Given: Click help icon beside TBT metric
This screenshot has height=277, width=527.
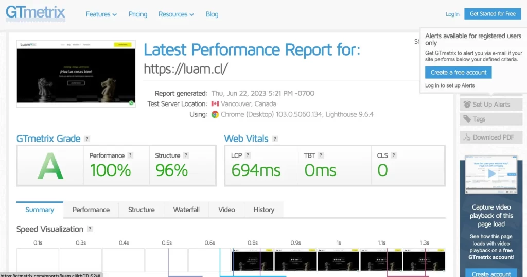Looking at the screenshot, I should coord(321,155).
